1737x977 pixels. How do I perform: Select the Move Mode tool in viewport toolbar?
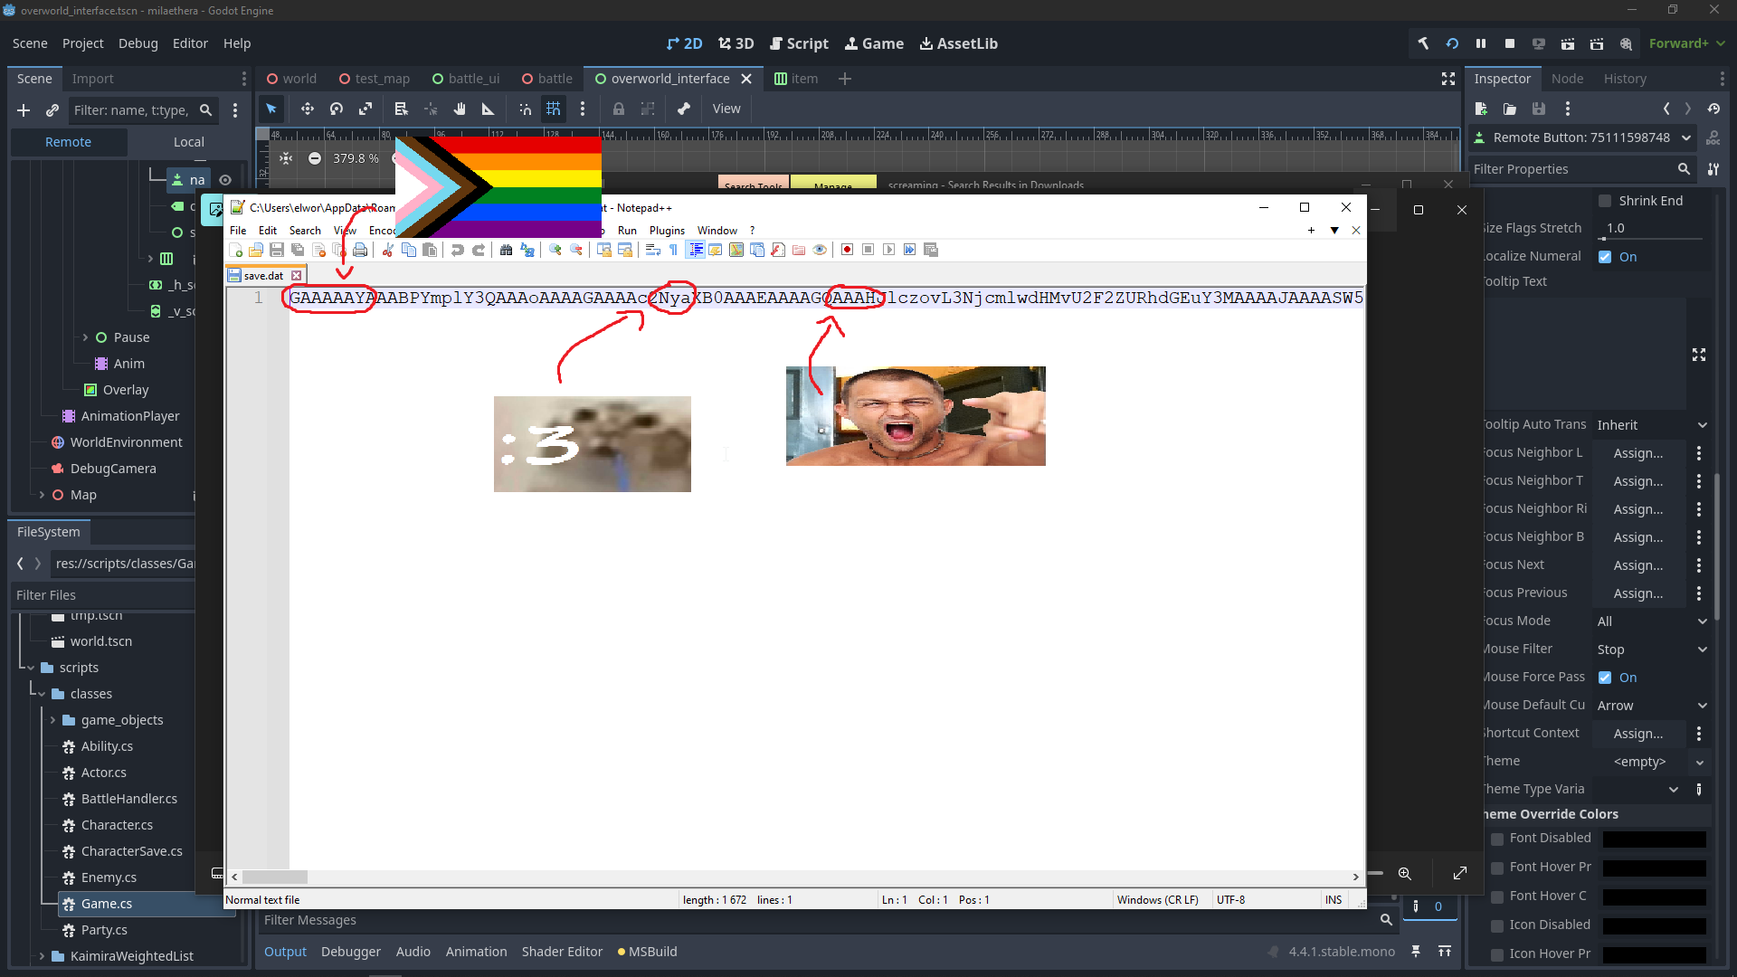(x=308, y=109)
